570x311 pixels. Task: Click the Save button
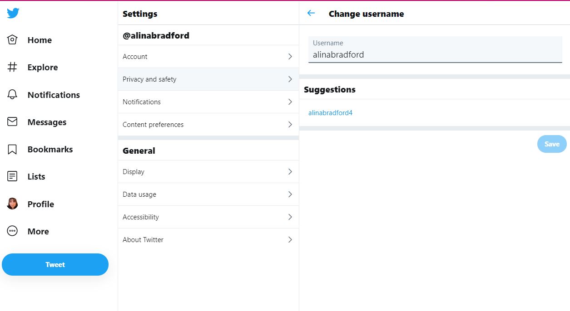point(552,144)
